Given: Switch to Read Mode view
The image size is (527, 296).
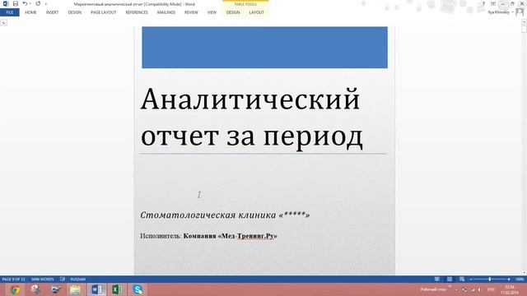Looking at the screenshot, I should pyautogui.click(x=437, y=280).
